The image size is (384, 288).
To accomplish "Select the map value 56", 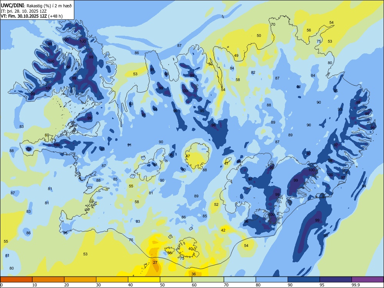I will [x=309, y=30].
